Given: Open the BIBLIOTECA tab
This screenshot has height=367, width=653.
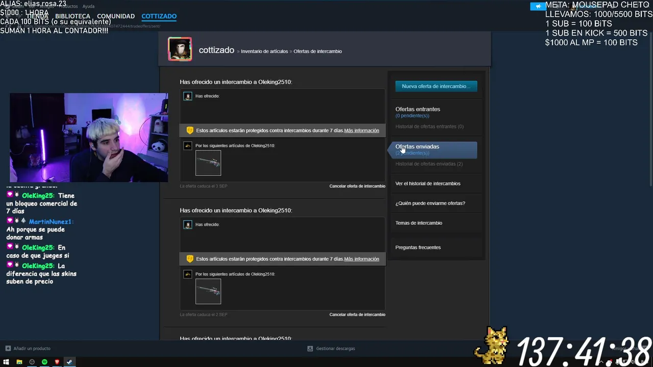Looking at the screenshot, I should pyautogui.click(x=73, y=16).
